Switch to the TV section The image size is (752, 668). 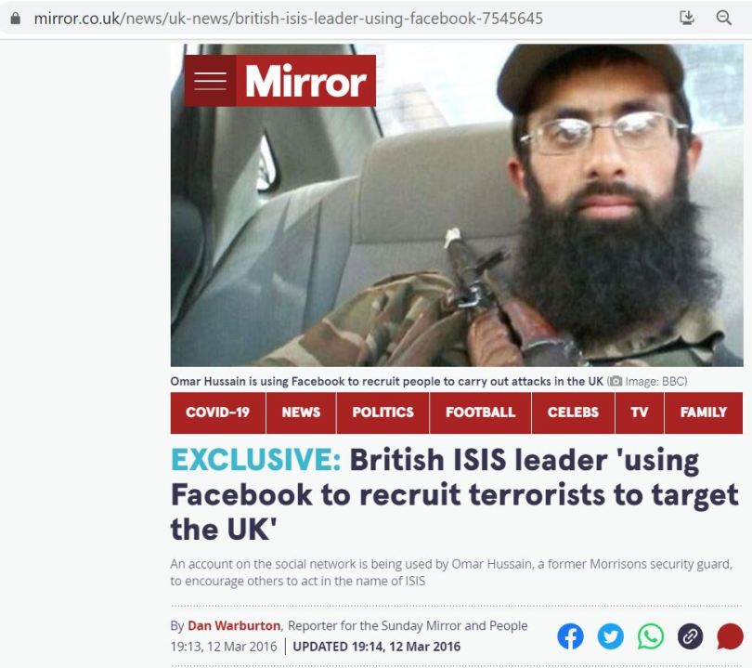point(640,413)
